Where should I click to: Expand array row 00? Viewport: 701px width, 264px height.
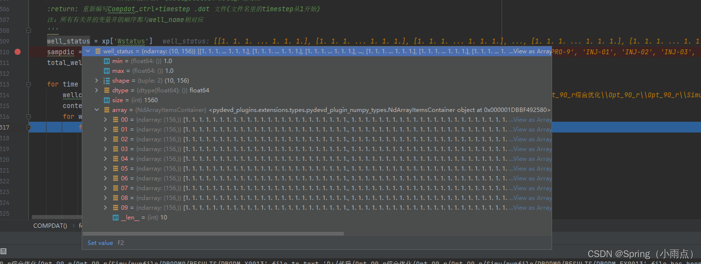click(x=105, y=120)
